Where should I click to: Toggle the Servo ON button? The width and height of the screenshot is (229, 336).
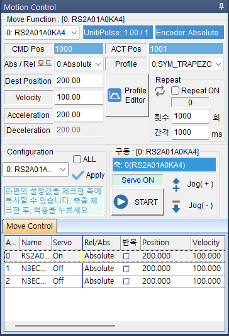pyautogui.click(x=138, y=180)
